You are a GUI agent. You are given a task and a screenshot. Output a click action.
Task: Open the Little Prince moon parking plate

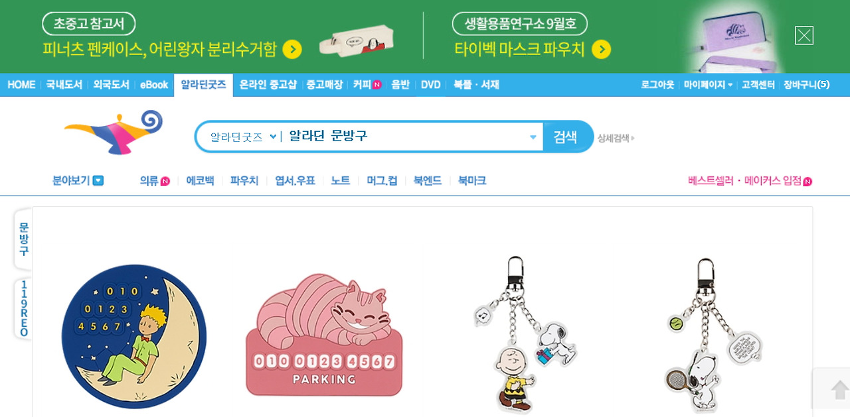pyautogui.click(x=134, y=336)
